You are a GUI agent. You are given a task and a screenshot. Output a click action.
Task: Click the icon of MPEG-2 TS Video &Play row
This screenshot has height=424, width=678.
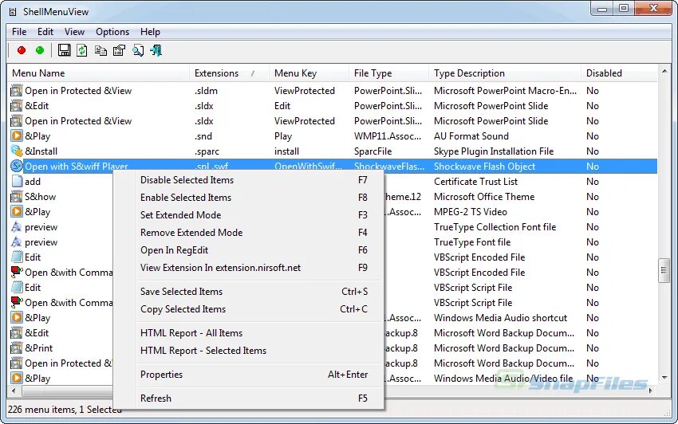point(17,212)
